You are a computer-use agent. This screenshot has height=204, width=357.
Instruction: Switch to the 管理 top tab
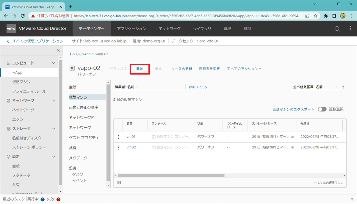coord(227,29)
